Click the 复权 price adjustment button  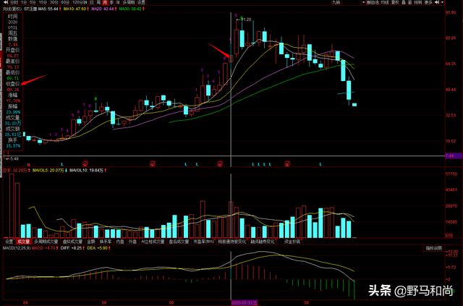(x=395, y=2)
